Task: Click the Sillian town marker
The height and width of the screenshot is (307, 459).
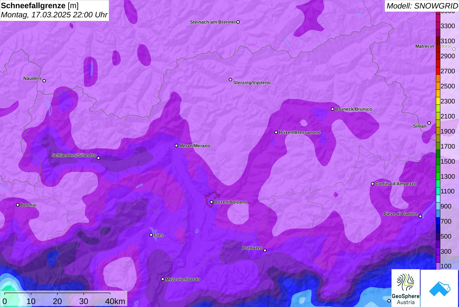Action: pos(429,123)
